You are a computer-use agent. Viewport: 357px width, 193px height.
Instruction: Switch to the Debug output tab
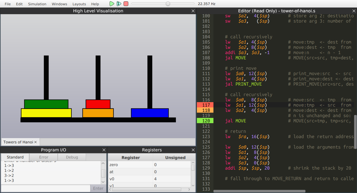[x=72, y=157]
